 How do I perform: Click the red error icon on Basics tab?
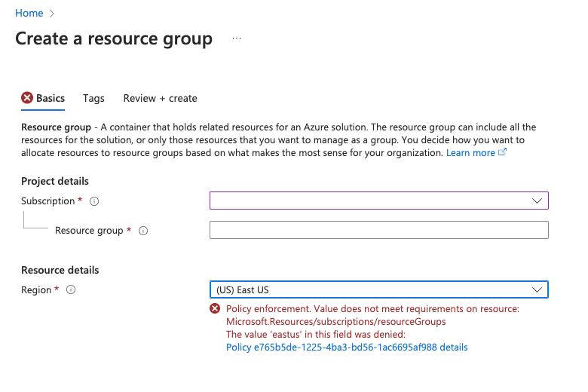[x=27, y=98]
